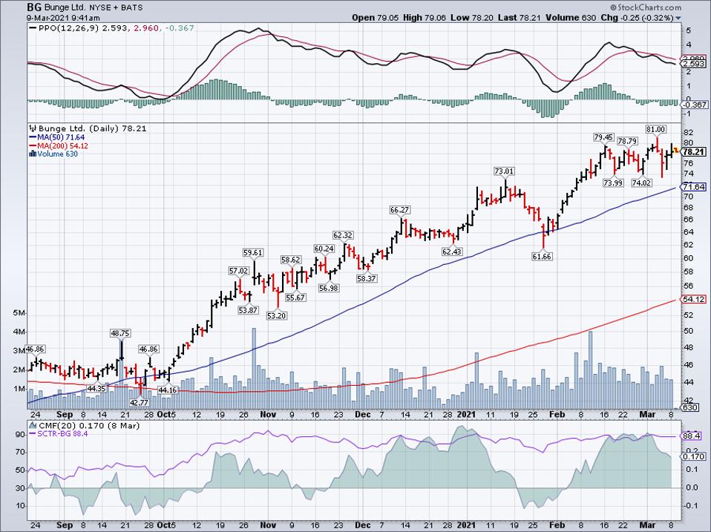Screen dimensions: 711x532
Task: Click the 61.66 price low label
Action: click(x=543, y=257)
